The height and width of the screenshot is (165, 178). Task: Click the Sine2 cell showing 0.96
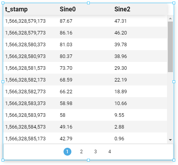(119, 139)
